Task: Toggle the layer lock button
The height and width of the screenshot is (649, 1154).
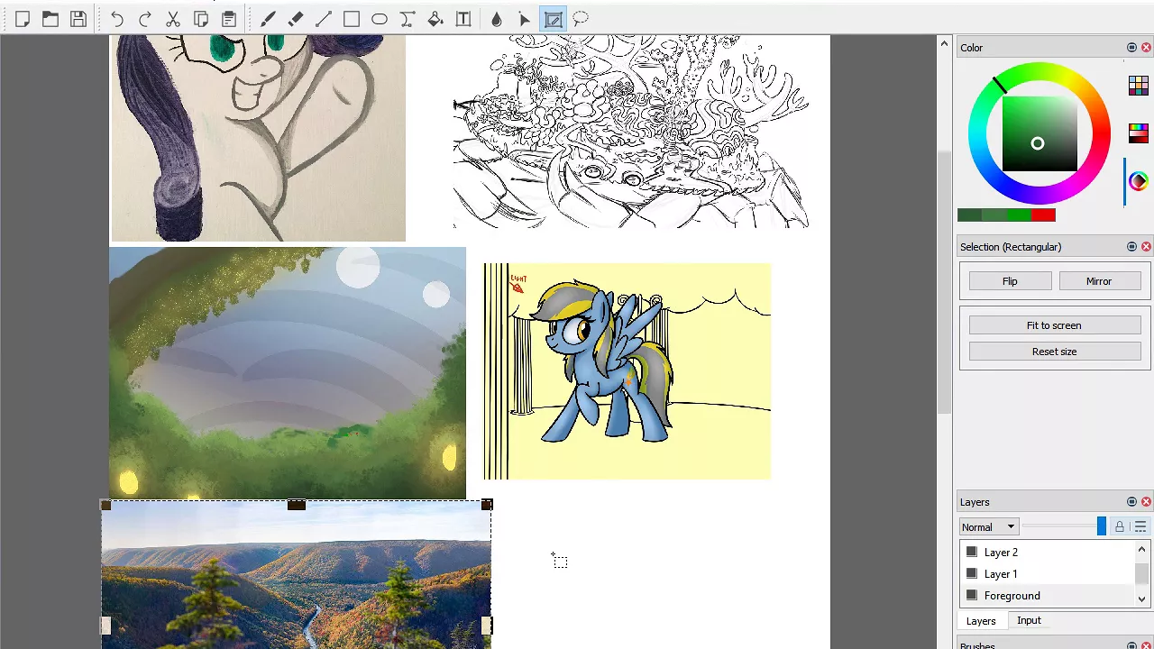Action: (x=1120, y=526)
